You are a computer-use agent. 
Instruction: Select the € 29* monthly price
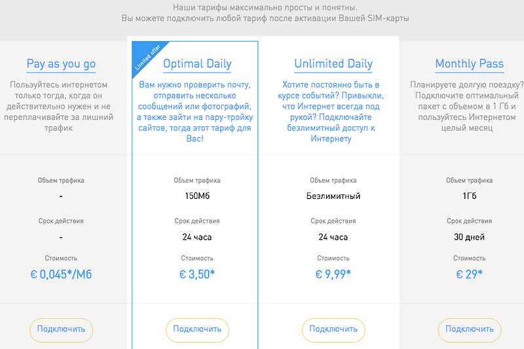(469, 274)
